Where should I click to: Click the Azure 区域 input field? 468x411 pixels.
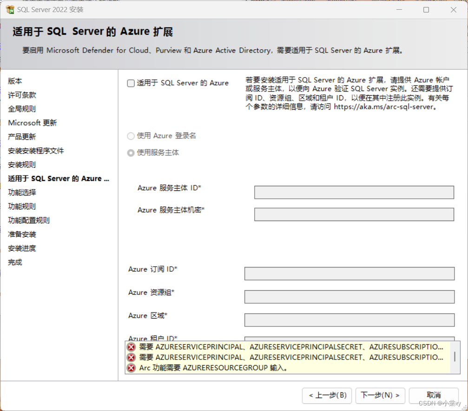pyautogui.click(x=349, y=320)
